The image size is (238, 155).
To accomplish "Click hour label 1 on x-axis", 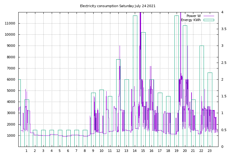I will [x=26, y=151].
